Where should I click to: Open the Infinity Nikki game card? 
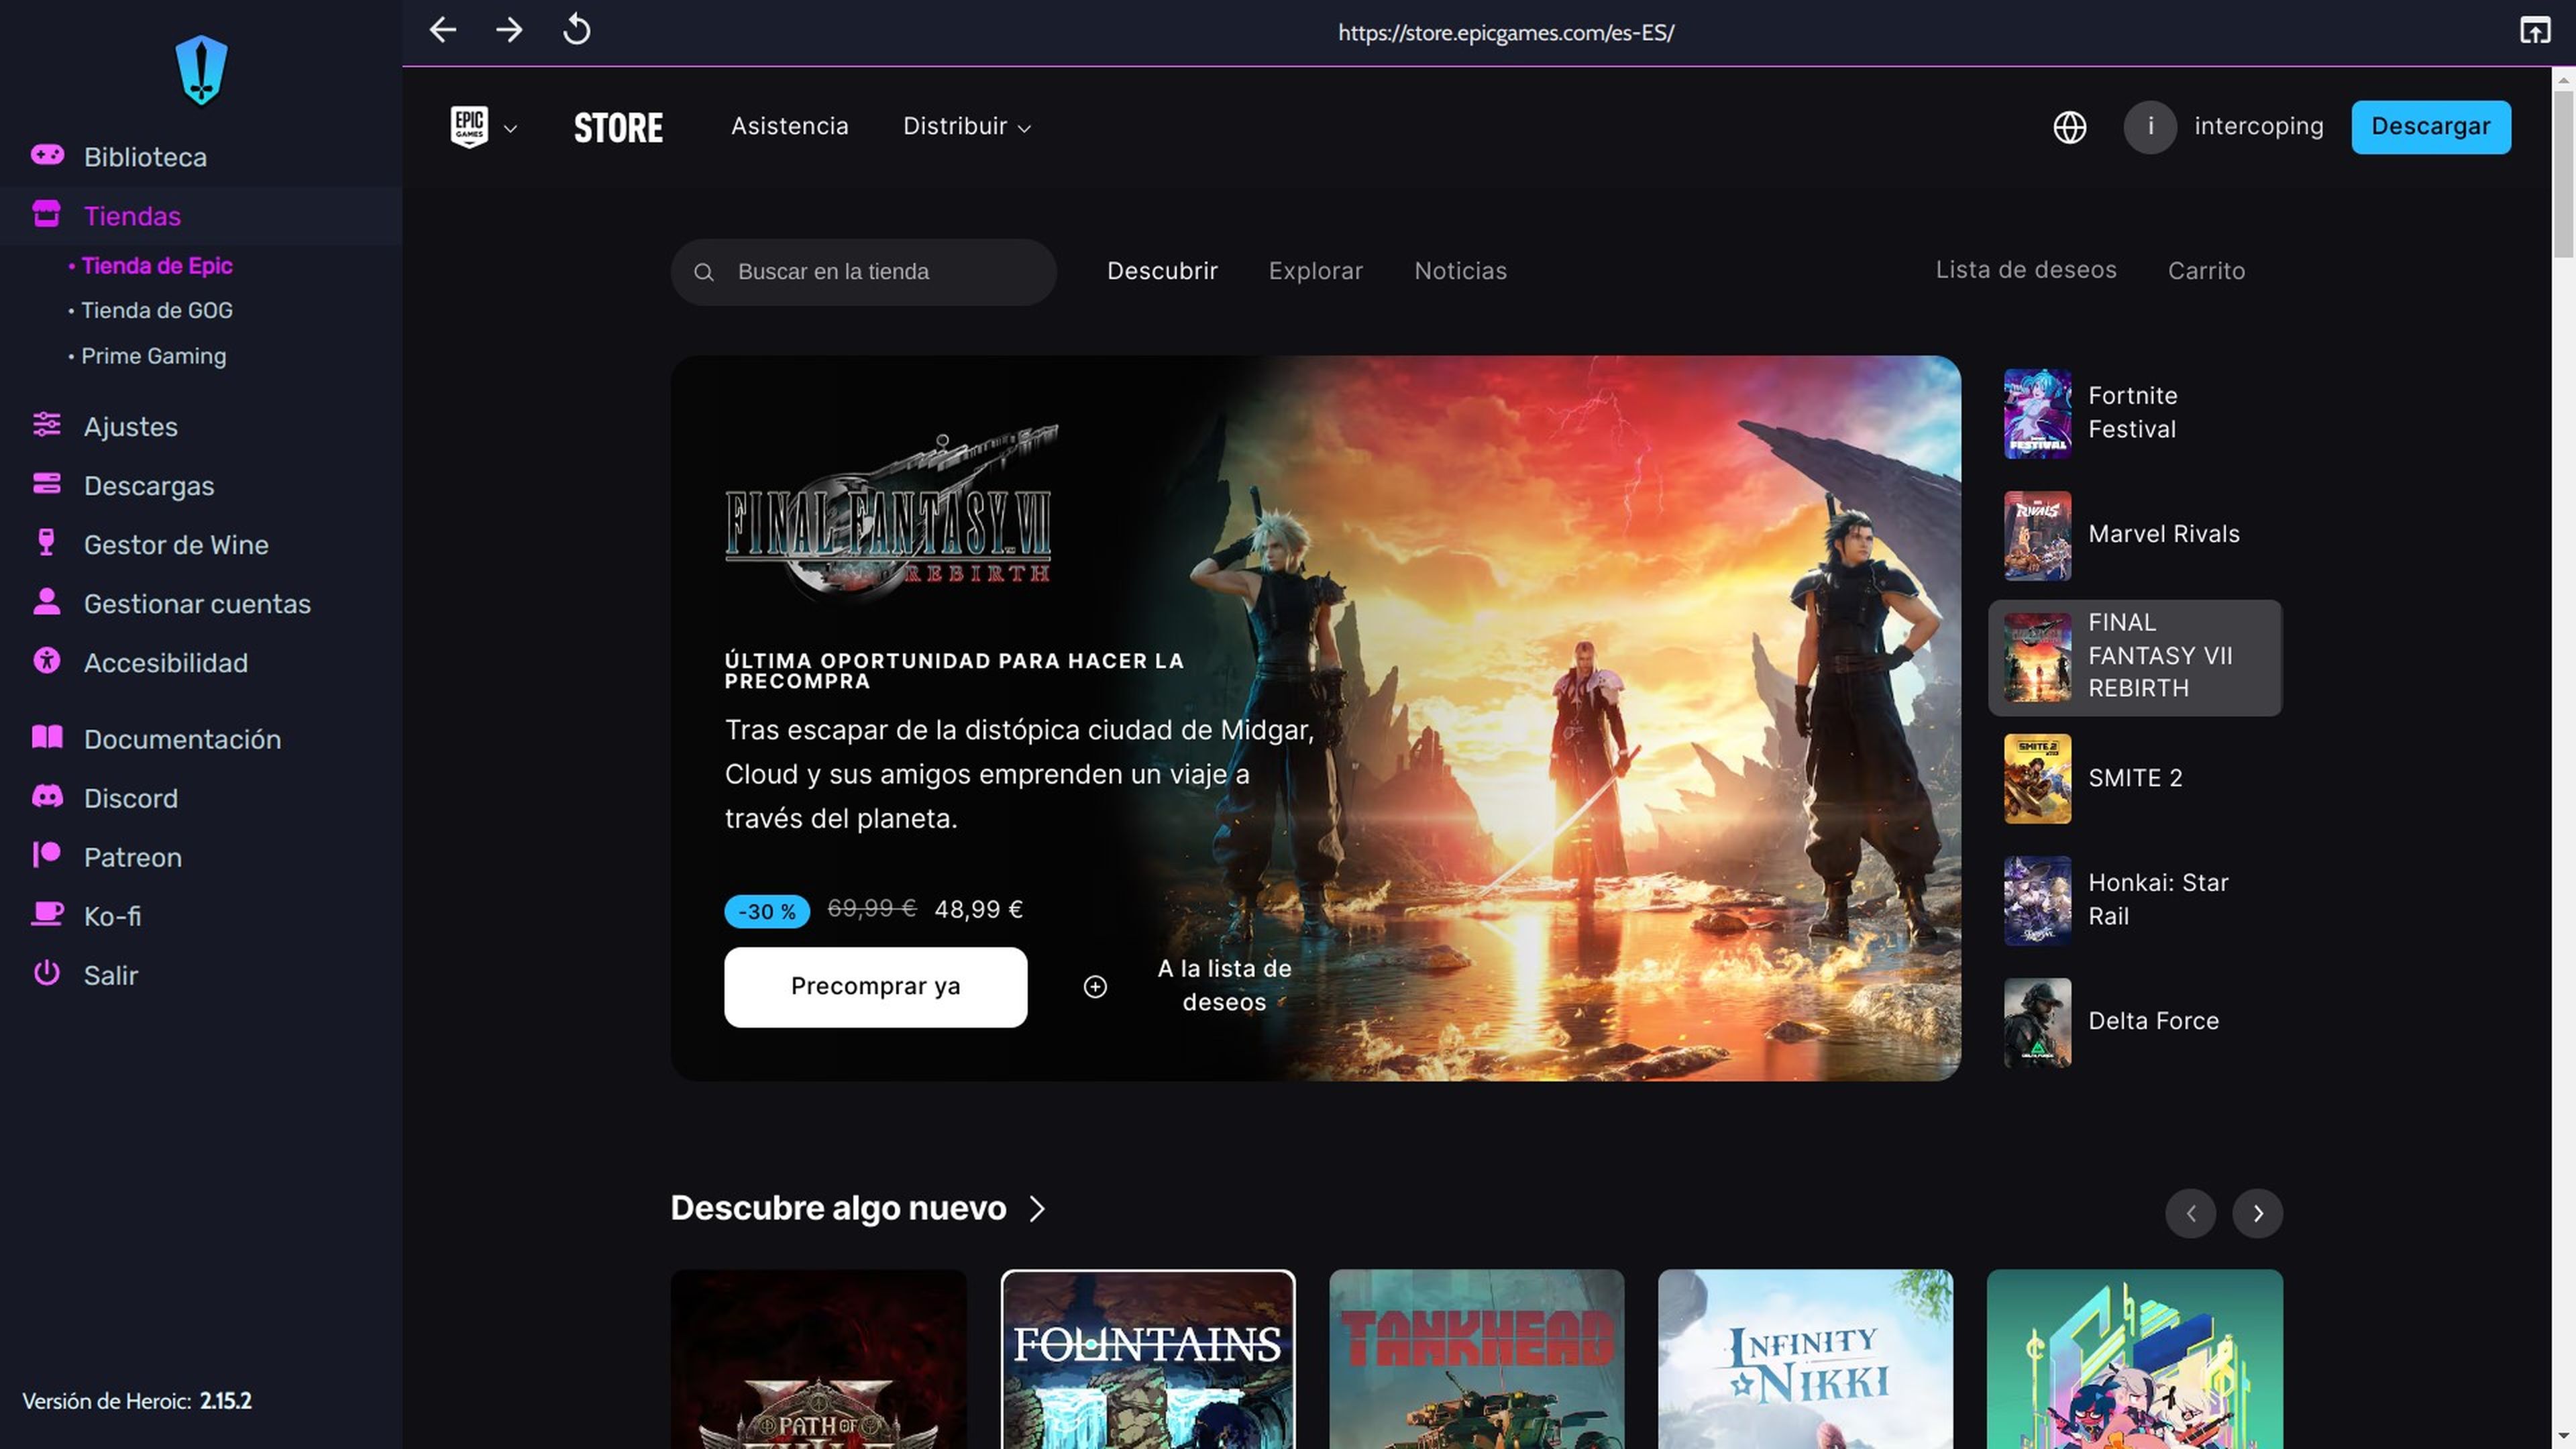tap(1805, 1359)
